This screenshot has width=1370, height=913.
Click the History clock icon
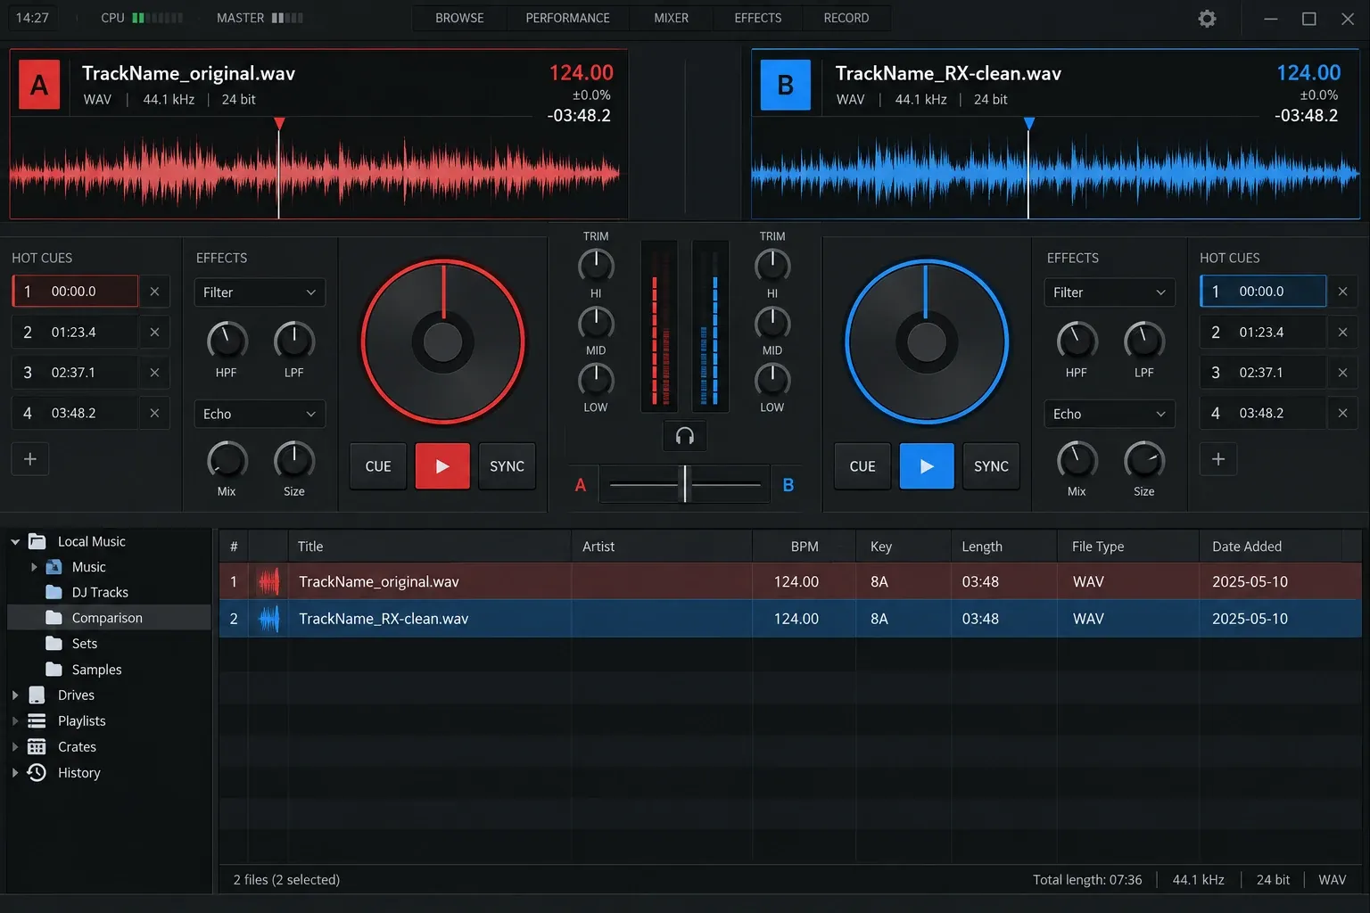point(37,773)
